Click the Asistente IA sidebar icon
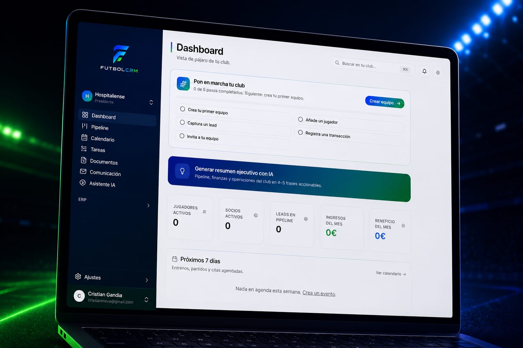Image resolution: width=523 pixels, height=348 pixels. coord(82,182)
